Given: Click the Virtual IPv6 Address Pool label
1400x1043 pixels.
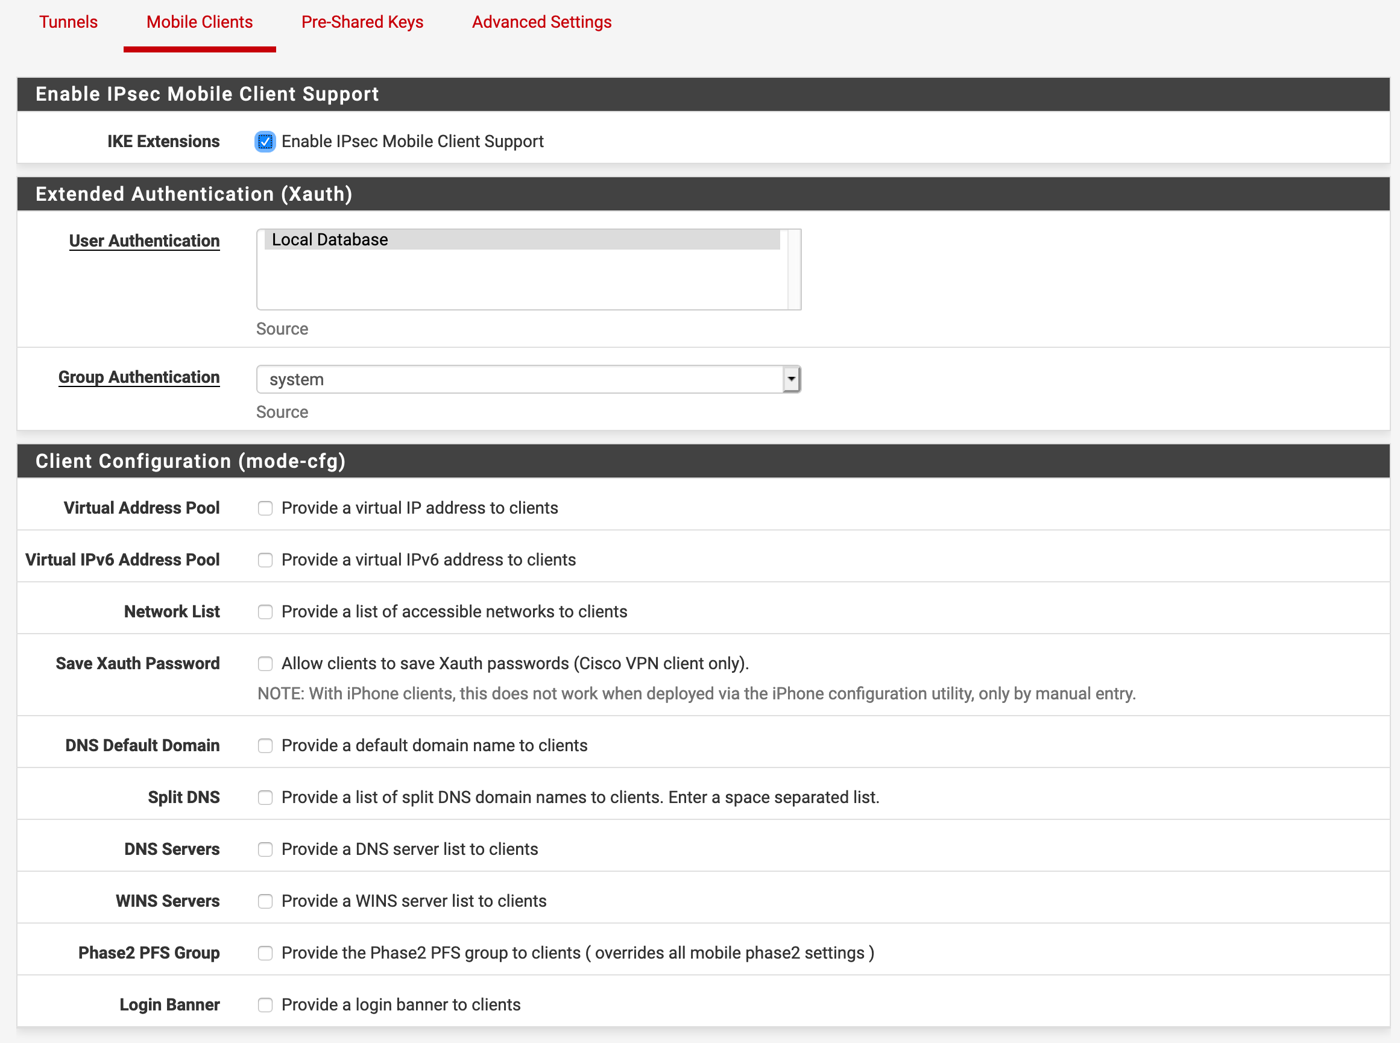Looking at the screenshot, I should click(x=122, y=560).
